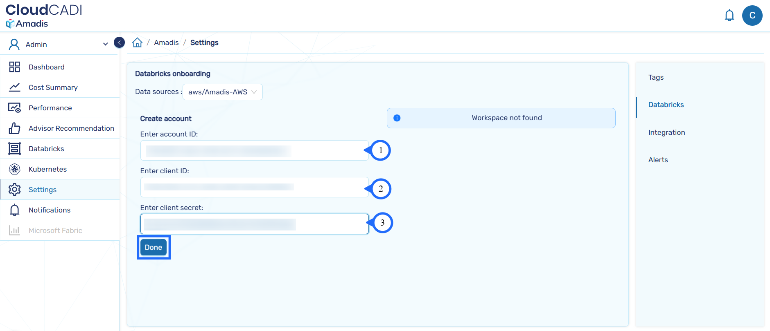Image resolution: width=770 pixels, height=331 pixels.
Task: Open the Alerts settings tab
Action: click(x=658, y=160)
